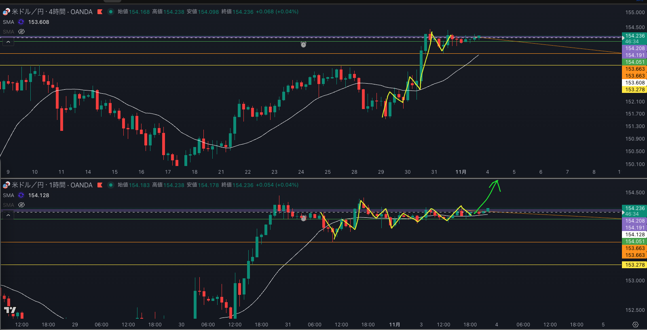Collapse the indicator legend on the 1-hour chart
This screenshot has height=330, width=647.
8,215
